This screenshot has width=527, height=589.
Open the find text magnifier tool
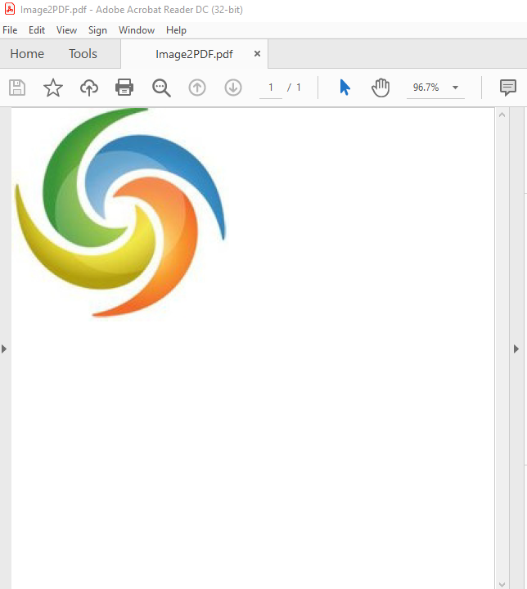point(161,88)
